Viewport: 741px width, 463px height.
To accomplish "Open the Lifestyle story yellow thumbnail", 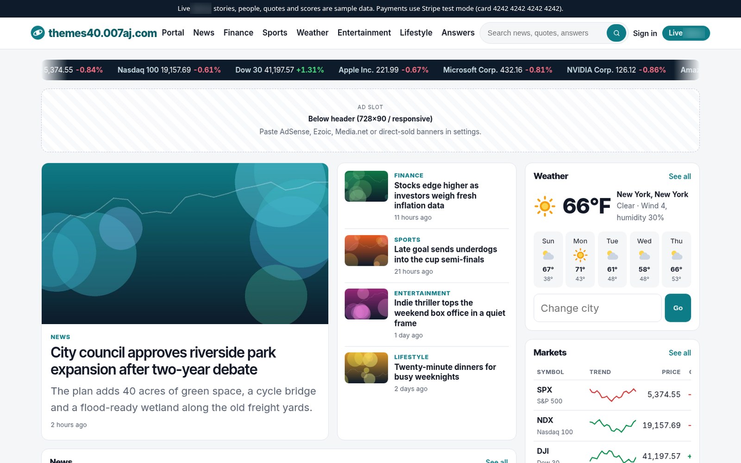I will point(366,368).
